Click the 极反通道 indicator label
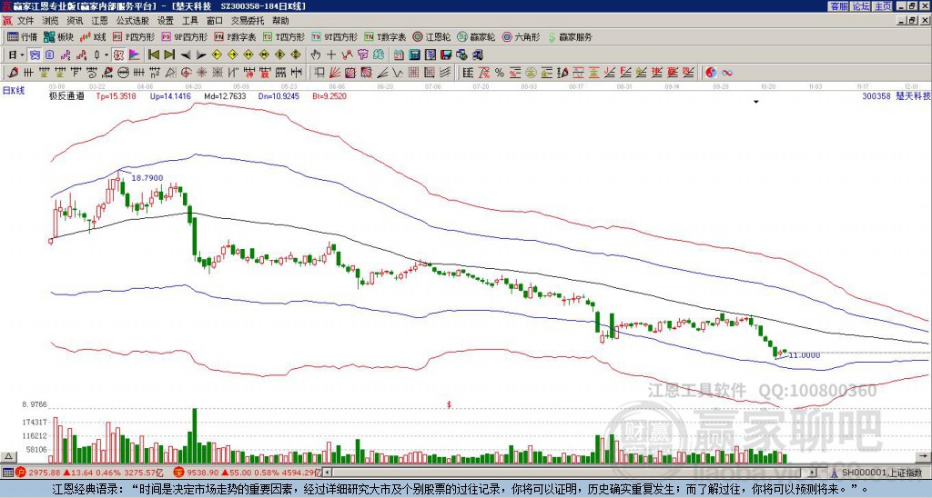The width and height of the screenshot is (932, 498). pyautogui.click(x=66, y=96)
